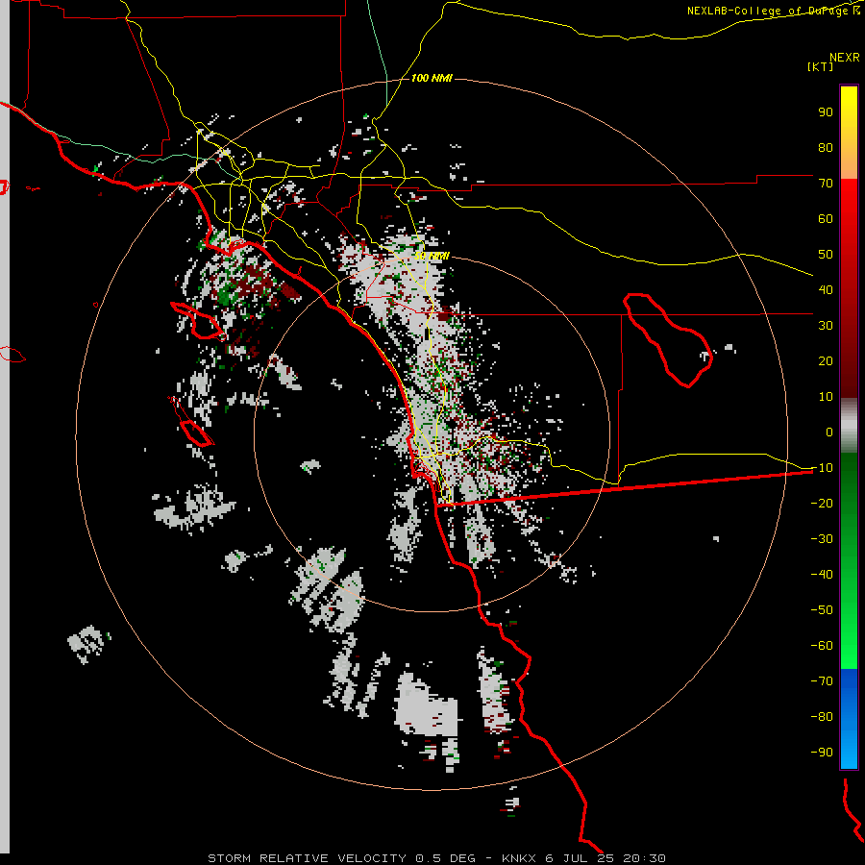Click the 100 NMI range ring label

tap(432, 78)
